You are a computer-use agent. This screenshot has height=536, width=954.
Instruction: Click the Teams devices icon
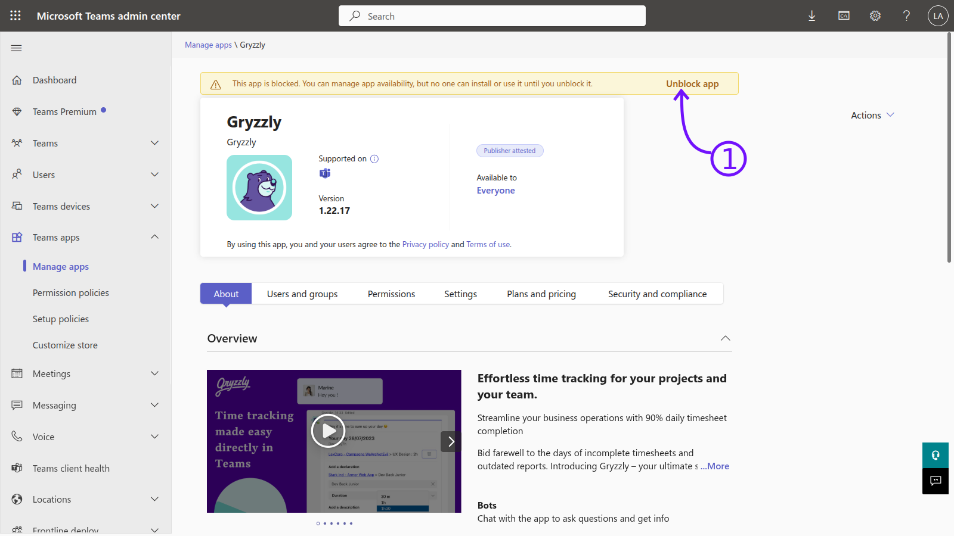[x=17, y=206]
